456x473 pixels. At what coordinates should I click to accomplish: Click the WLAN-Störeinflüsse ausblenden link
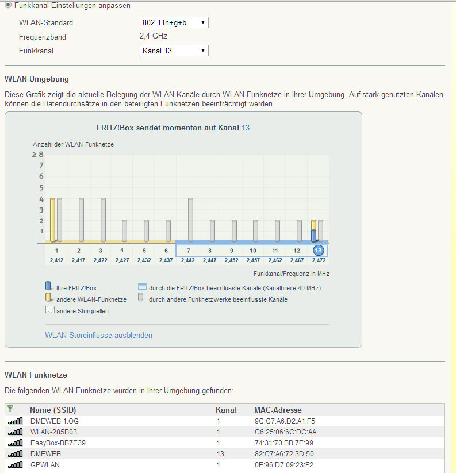(x=98, y=335)
